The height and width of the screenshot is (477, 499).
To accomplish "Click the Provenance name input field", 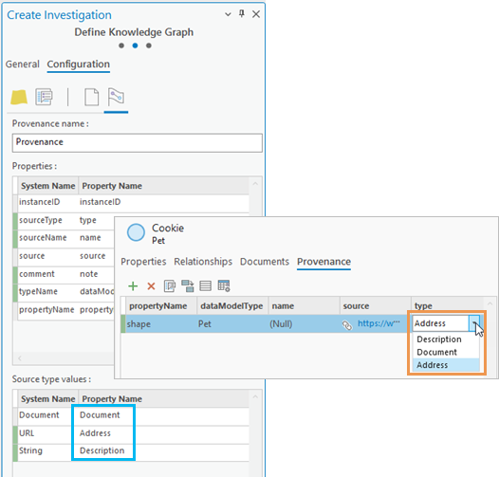I will click(x=138, y=142).
